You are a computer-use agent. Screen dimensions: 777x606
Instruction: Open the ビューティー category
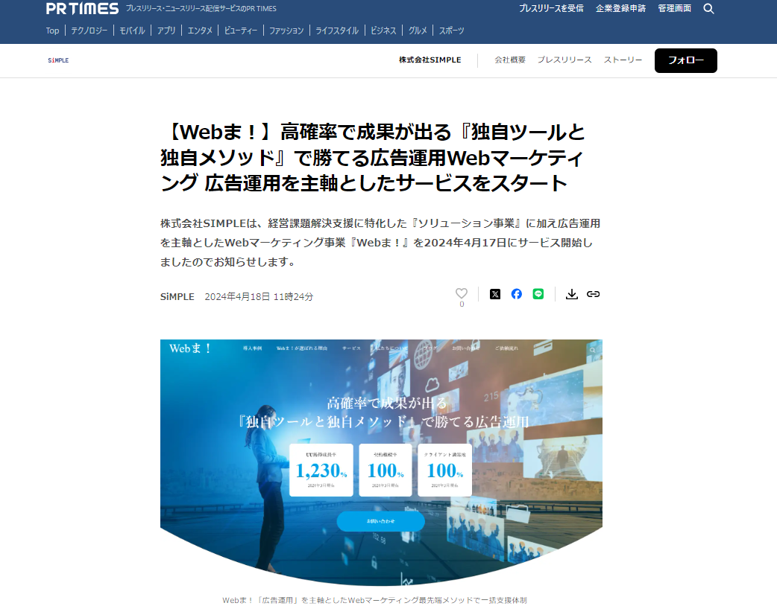point(241,31)
